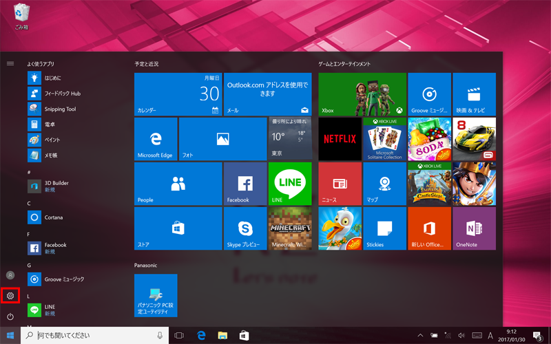The height and width of the screenshot is (344, 551).
Task: Open the メール Outlook.com tile
Action: click(x=267, y=94)
